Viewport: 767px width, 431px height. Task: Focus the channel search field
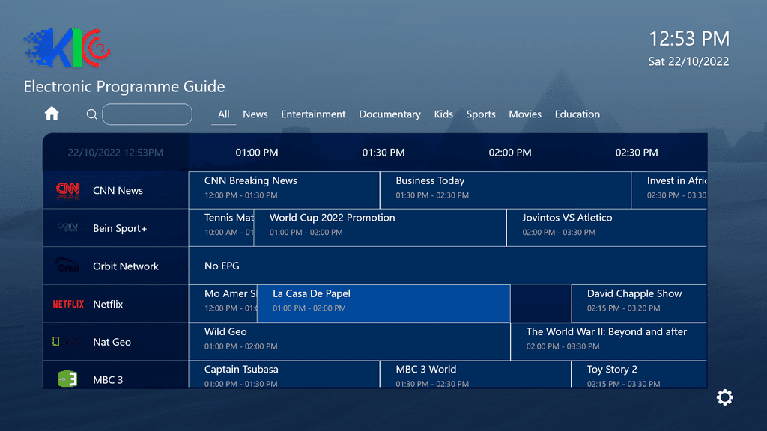147,114
